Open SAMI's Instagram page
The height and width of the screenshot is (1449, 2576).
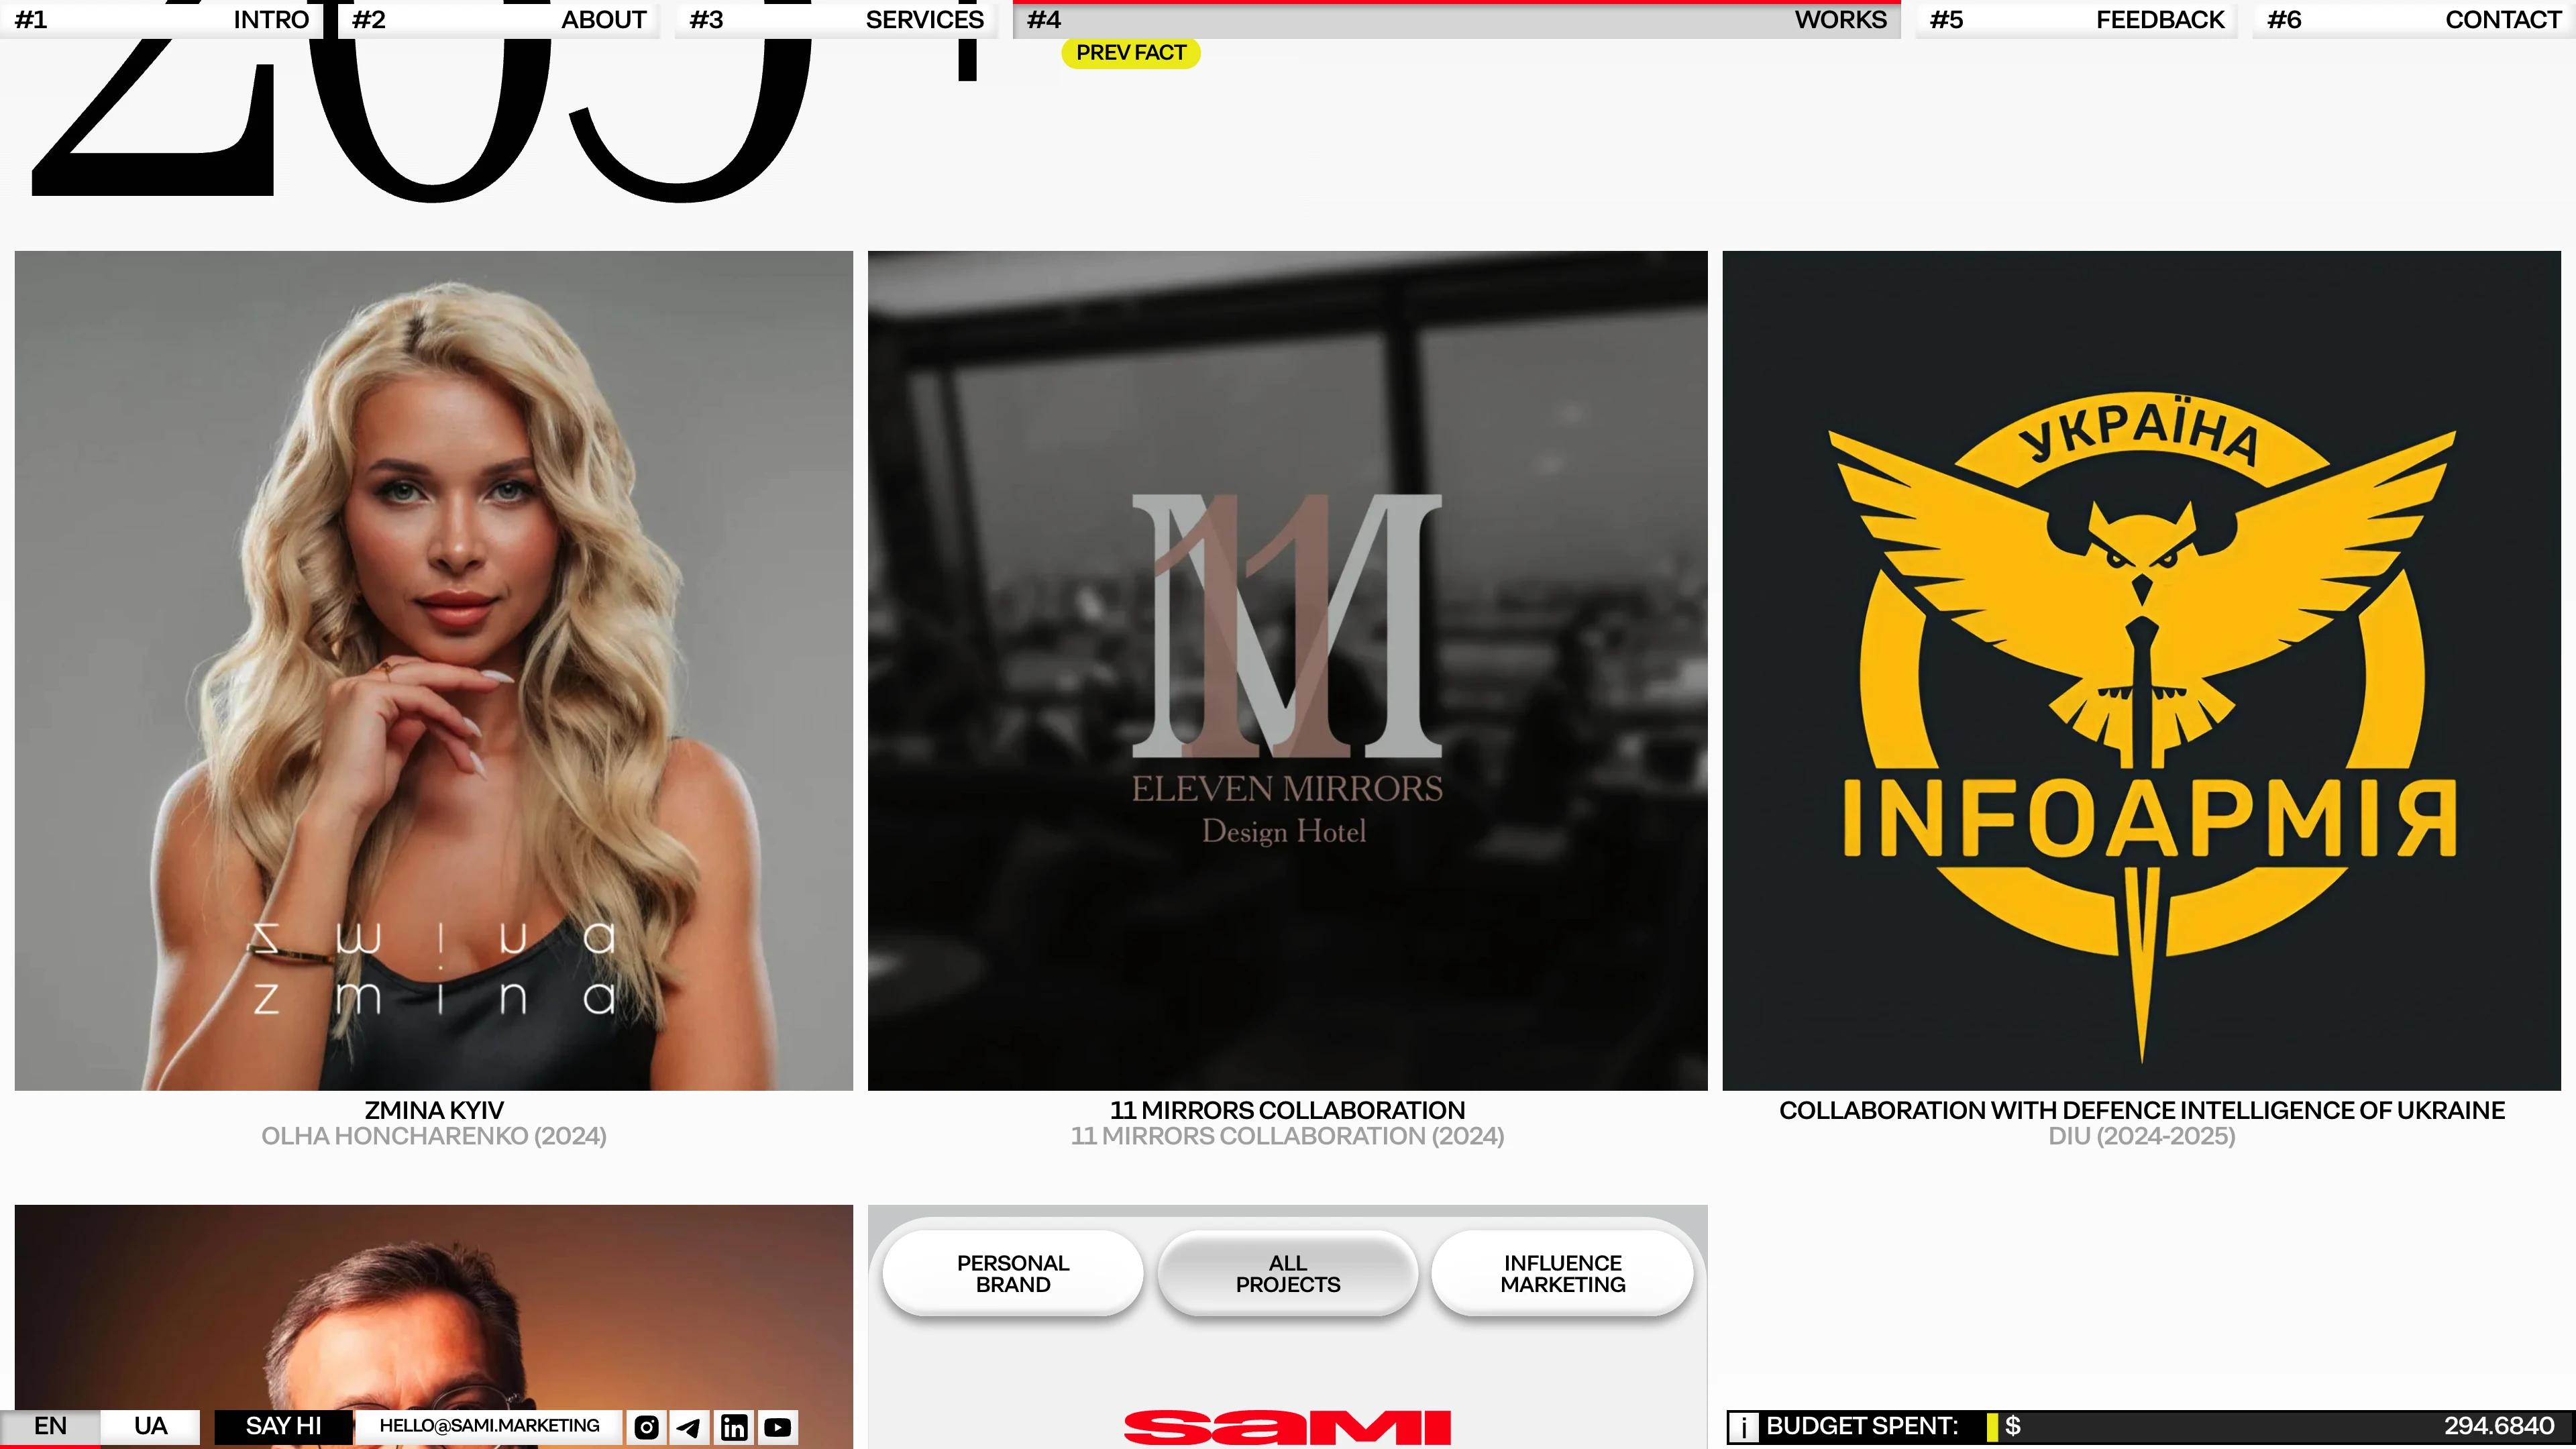tap(646, 1426)
